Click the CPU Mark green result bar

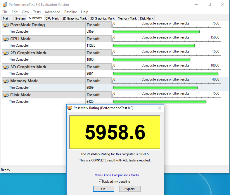[154, 46]
